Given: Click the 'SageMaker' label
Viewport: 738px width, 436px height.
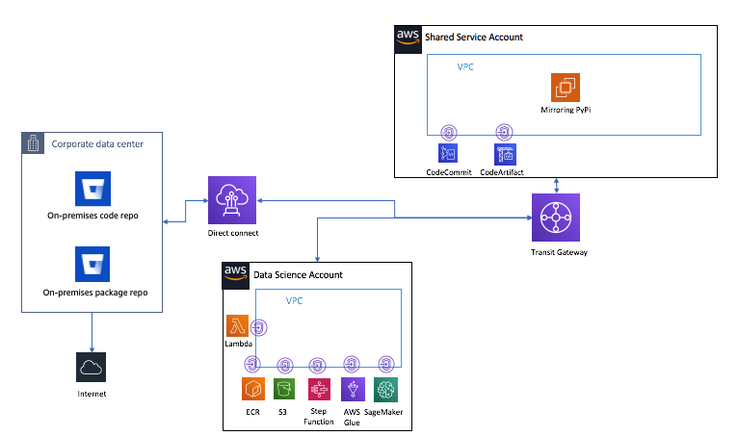Looking at the screenshot, I should tap(383, 412).
